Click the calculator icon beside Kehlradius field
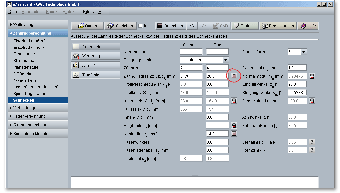 tap(234, 134)
